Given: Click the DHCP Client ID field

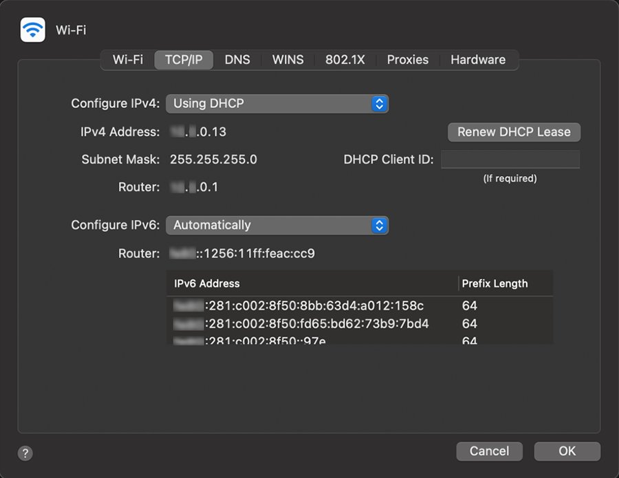Looking at the screenshot, I should click(x=510, y=160).
